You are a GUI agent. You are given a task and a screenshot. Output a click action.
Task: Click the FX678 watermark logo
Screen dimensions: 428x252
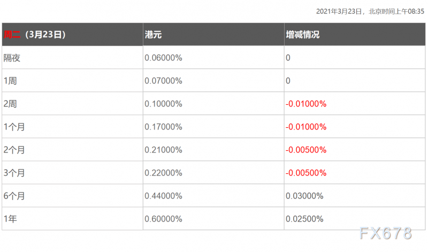point(386,234)
